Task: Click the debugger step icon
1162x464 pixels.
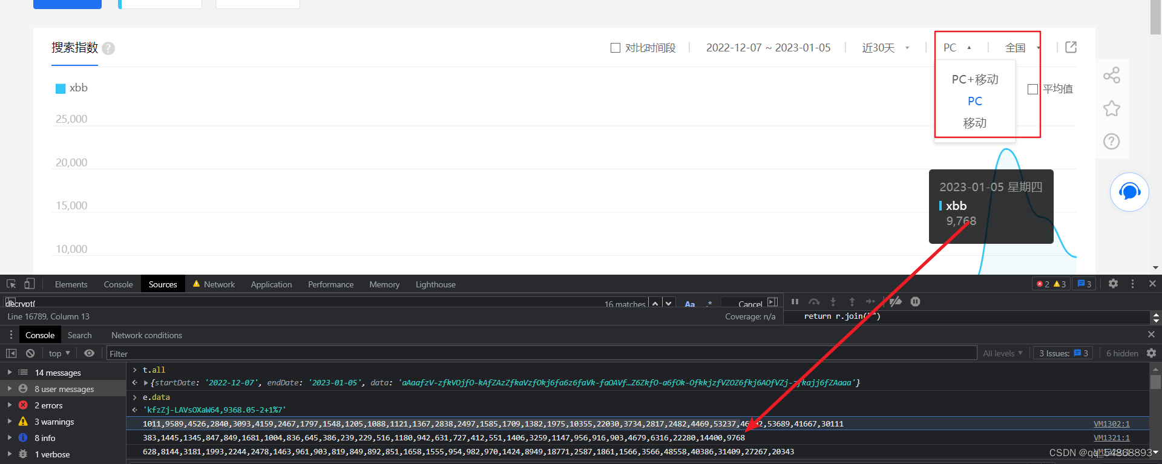Action: pyautogui.click(x=870, y=301)
